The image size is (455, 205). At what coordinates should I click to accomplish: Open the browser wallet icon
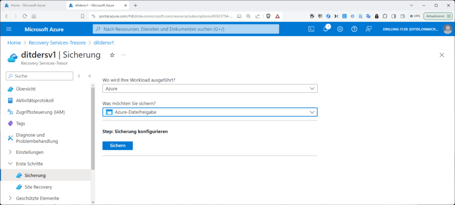point(403,16)
